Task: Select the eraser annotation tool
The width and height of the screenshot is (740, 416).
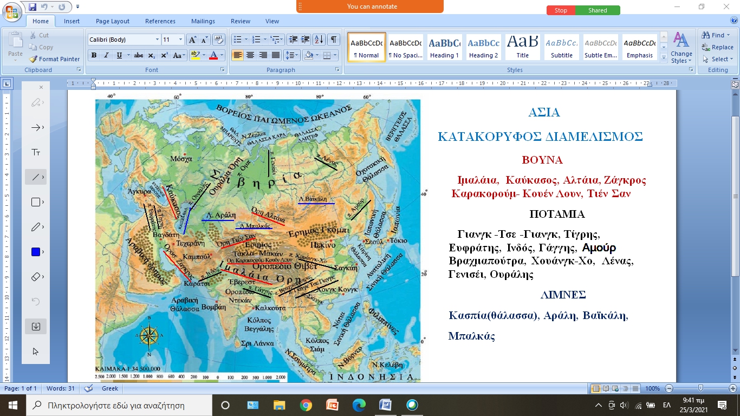Action: (x=36, y=277)
